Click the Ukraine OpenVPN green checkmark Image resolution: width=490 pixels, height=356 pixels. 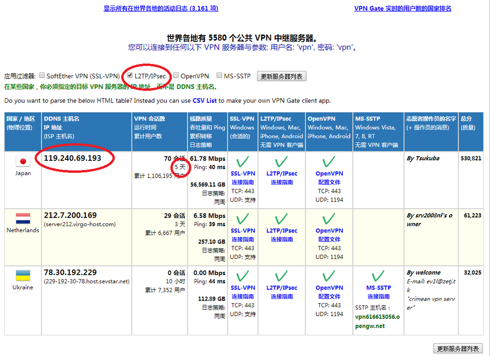[x=329, y=276]
